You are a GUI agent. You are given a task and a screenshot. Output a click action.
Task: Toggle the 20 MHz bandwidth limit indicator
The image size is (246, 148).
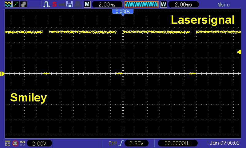tap(15, 143)
